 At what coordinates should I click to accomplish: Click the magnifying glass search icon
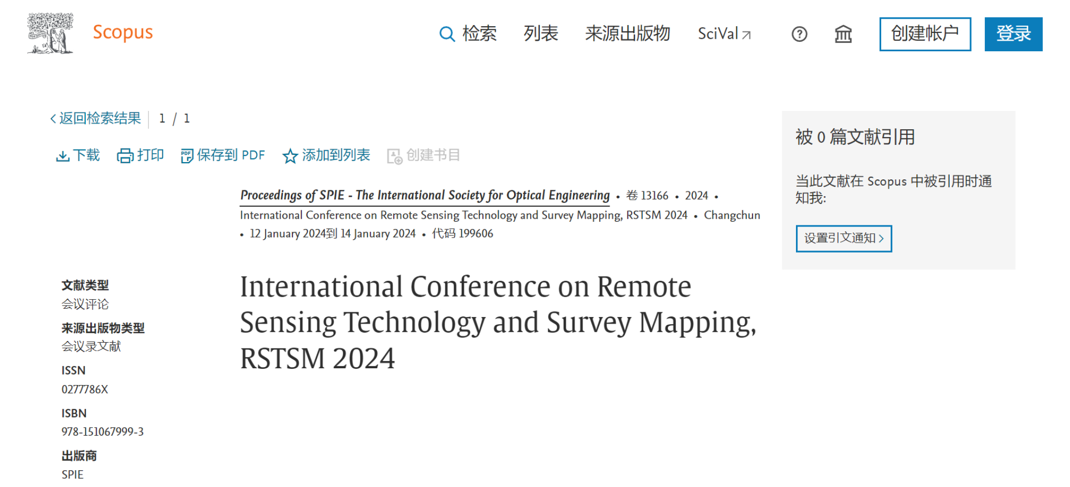447,35
